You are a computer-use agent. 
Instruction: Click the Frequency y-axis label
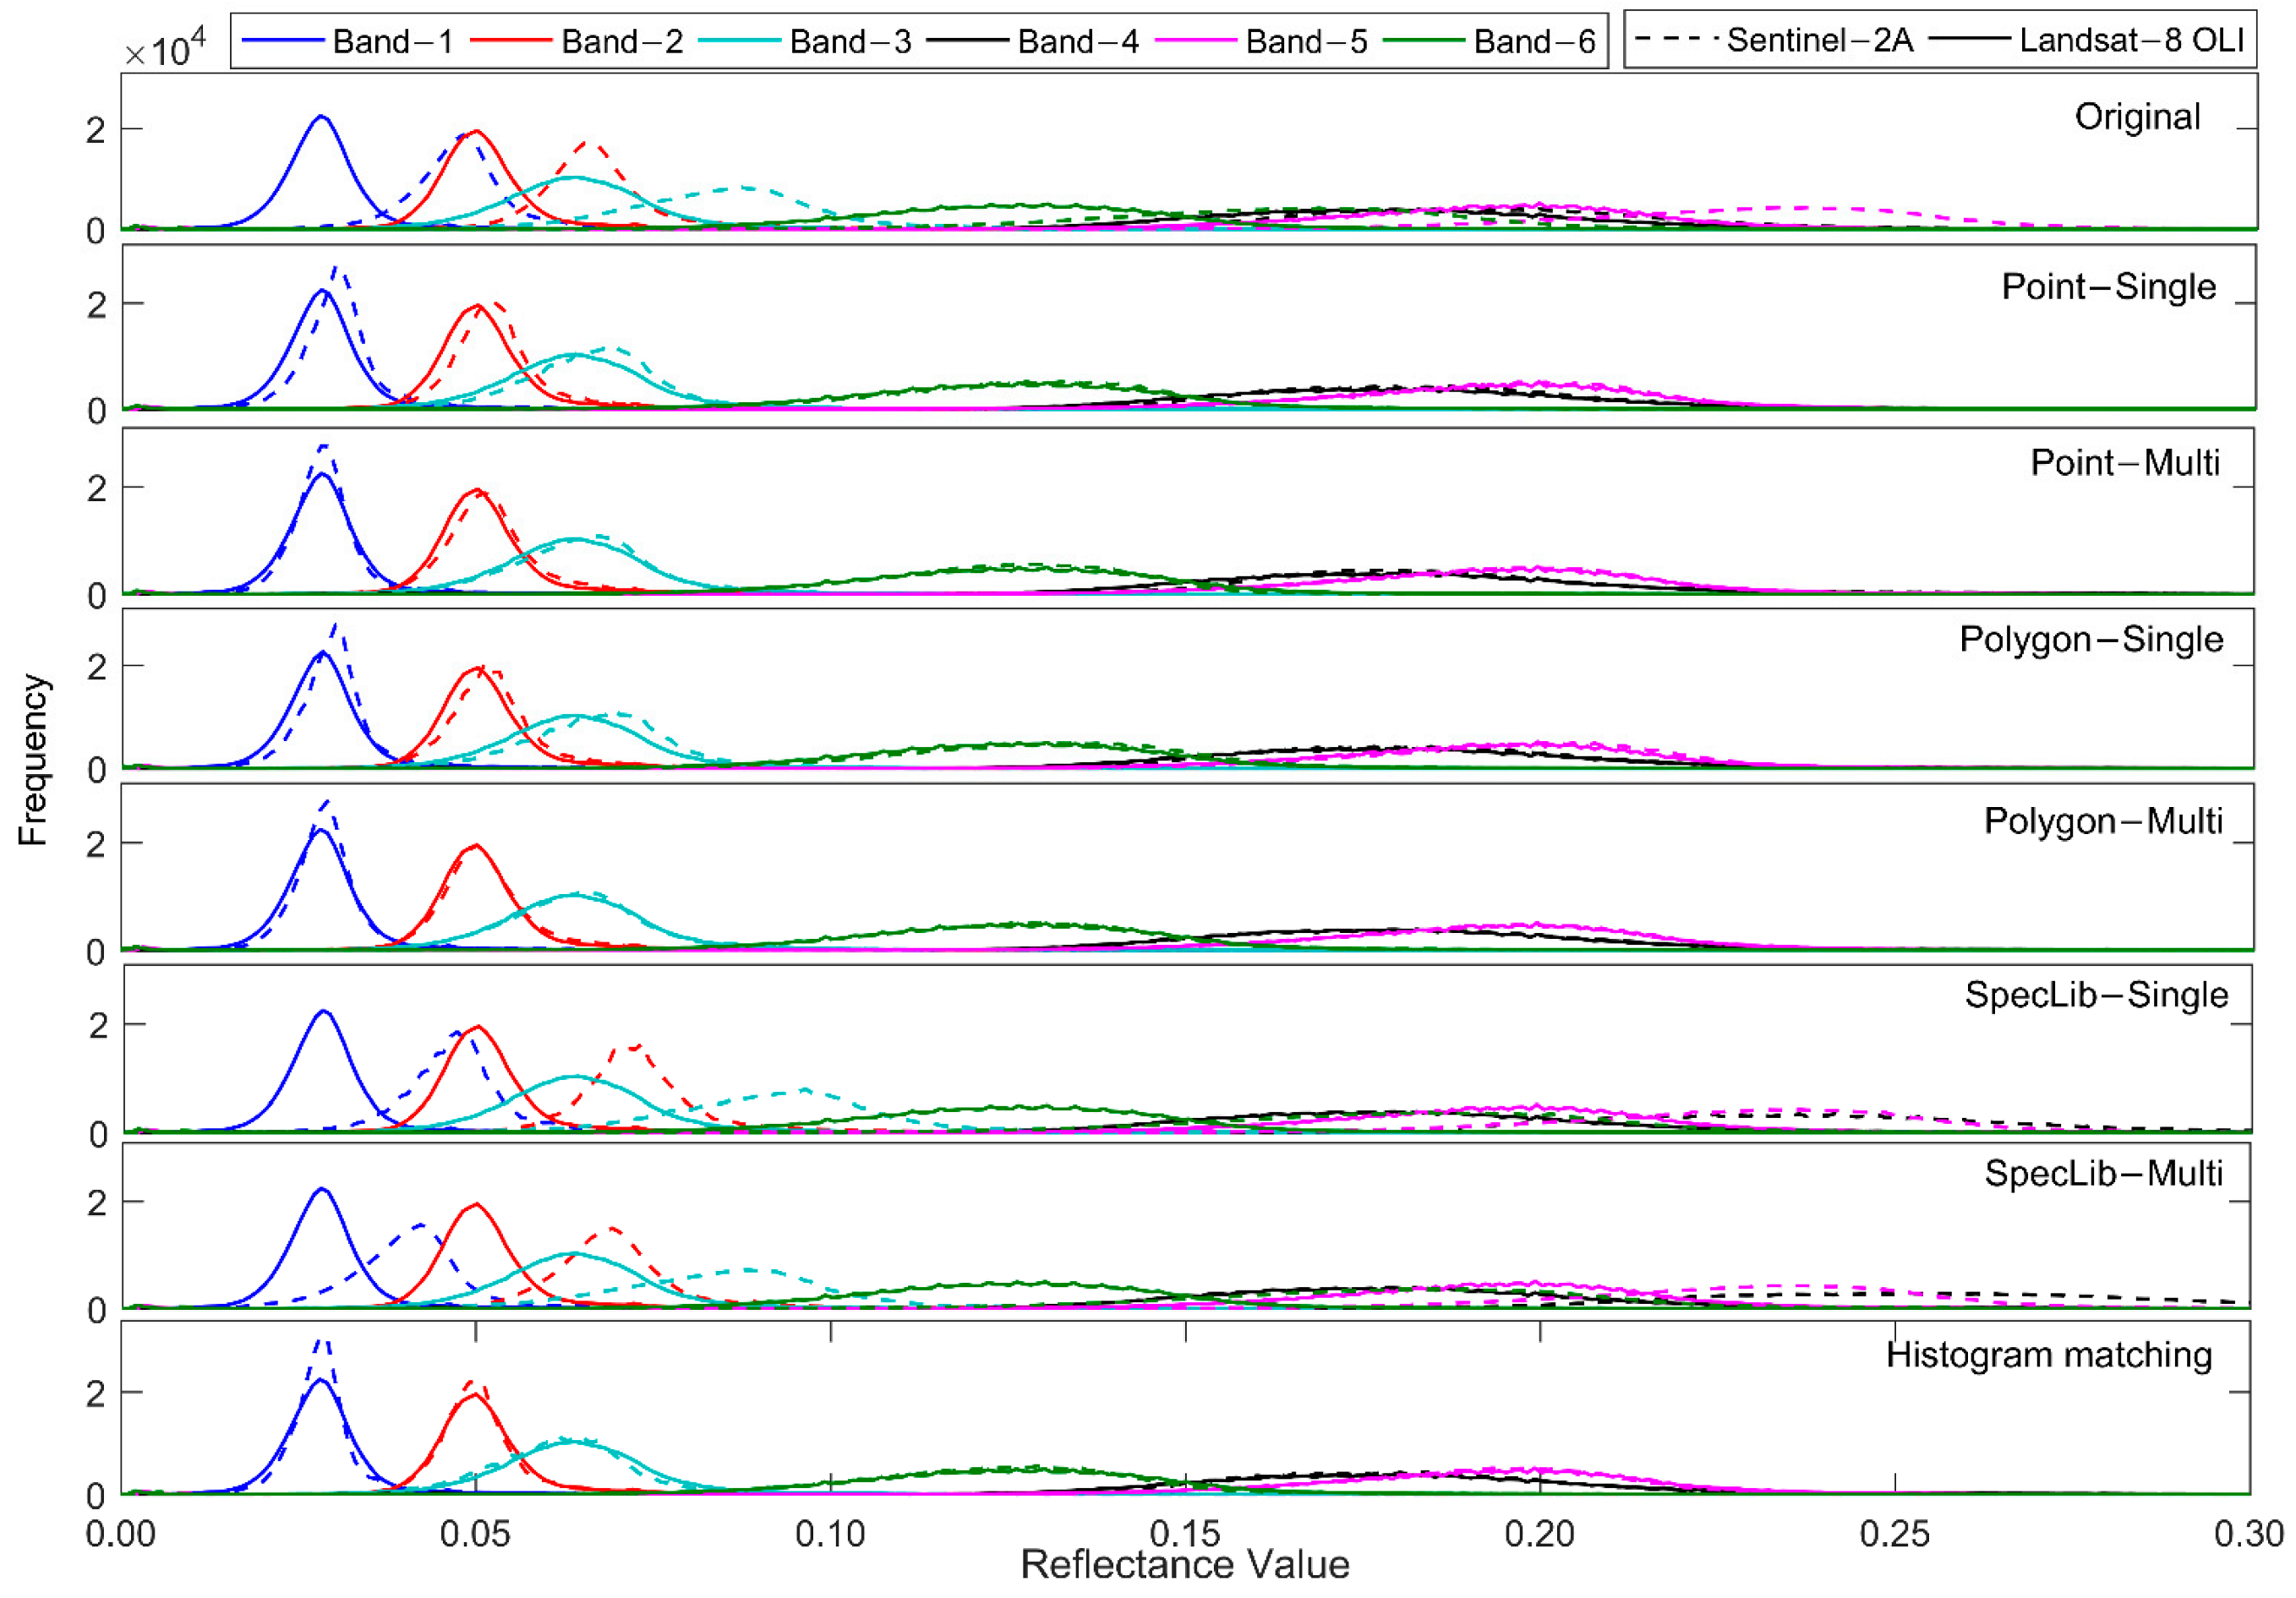coord(33,760)
